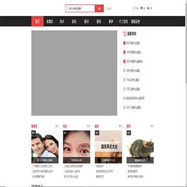The width and height of the screenshot is (187, 187).
Task: Open the 搞笑网名大全 thumbnail
Action: 109,147
